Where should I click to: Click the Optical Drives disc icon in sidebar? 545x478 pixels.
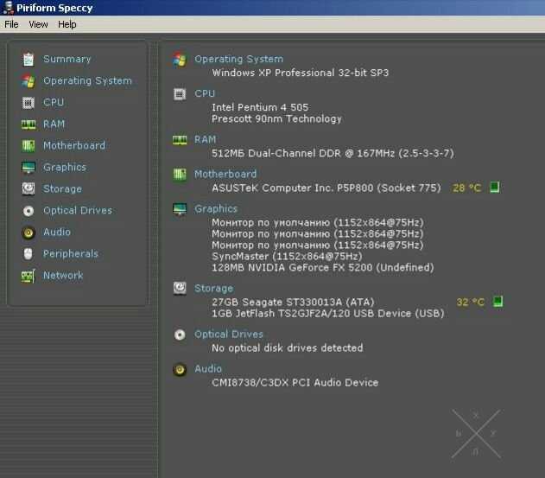point(29,211)
